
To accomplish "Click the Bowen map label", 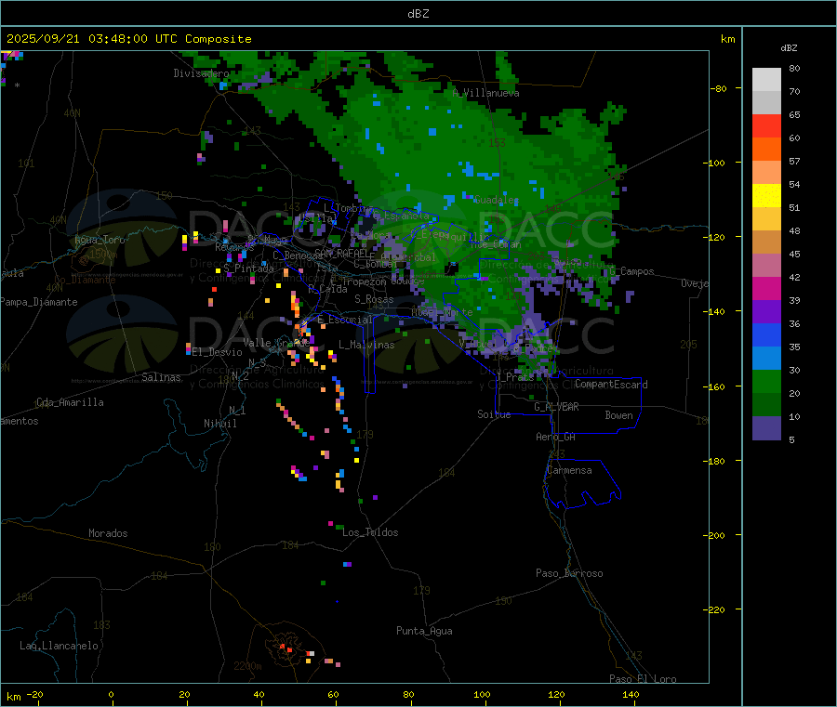I will coord(618,415).
